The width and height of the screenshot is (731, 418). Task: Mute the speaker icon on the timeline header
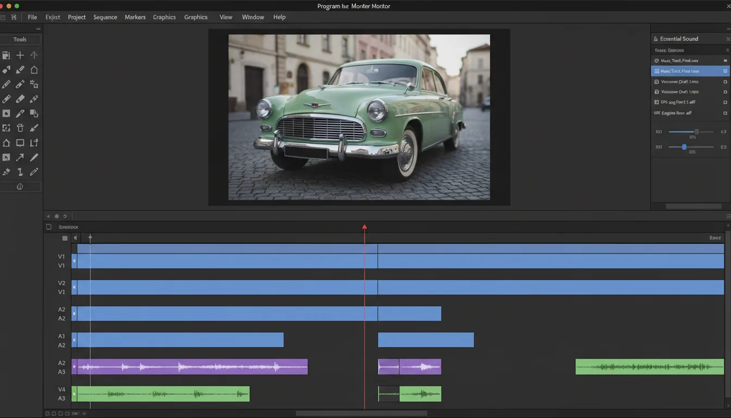pos(76,238)
